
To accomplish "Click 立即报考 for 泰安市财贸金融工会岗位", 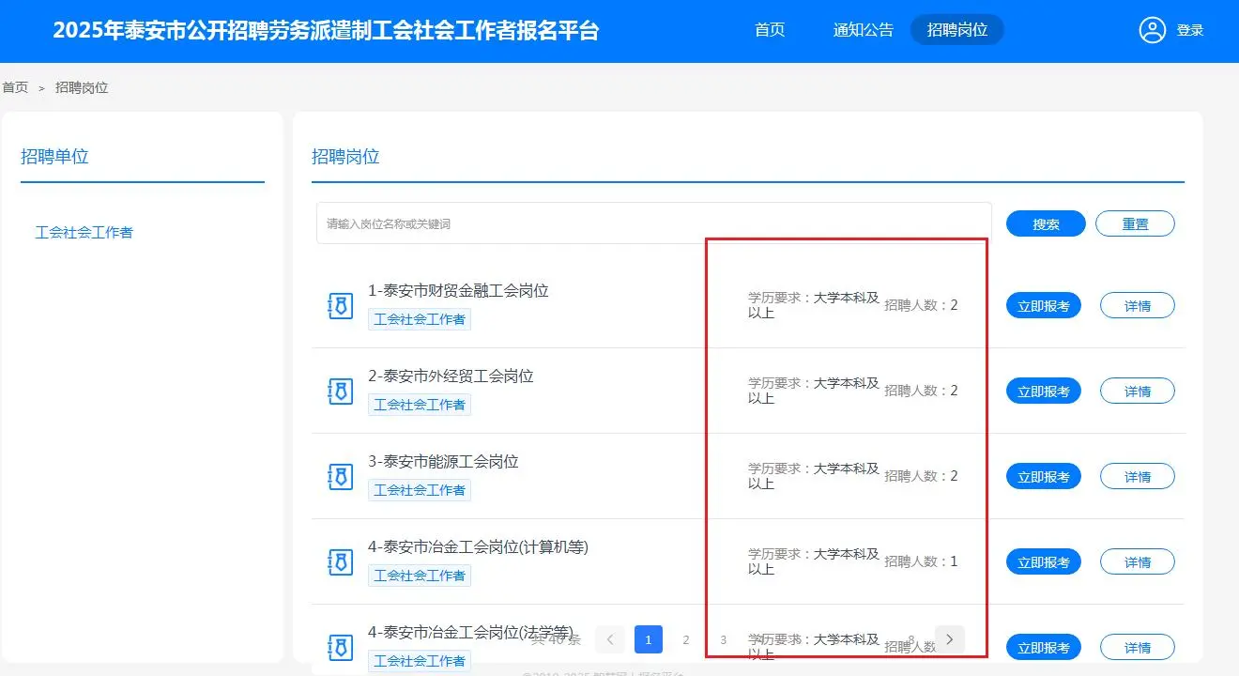I will (1043, 305).
